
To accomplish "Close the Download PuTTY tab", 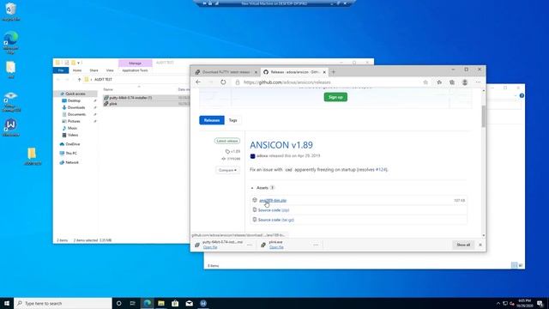I will [256, 72].
